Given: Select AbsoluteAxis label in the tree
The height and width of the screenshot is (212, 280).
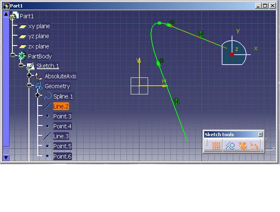Looking at the screenshot, I should (60, 76).
